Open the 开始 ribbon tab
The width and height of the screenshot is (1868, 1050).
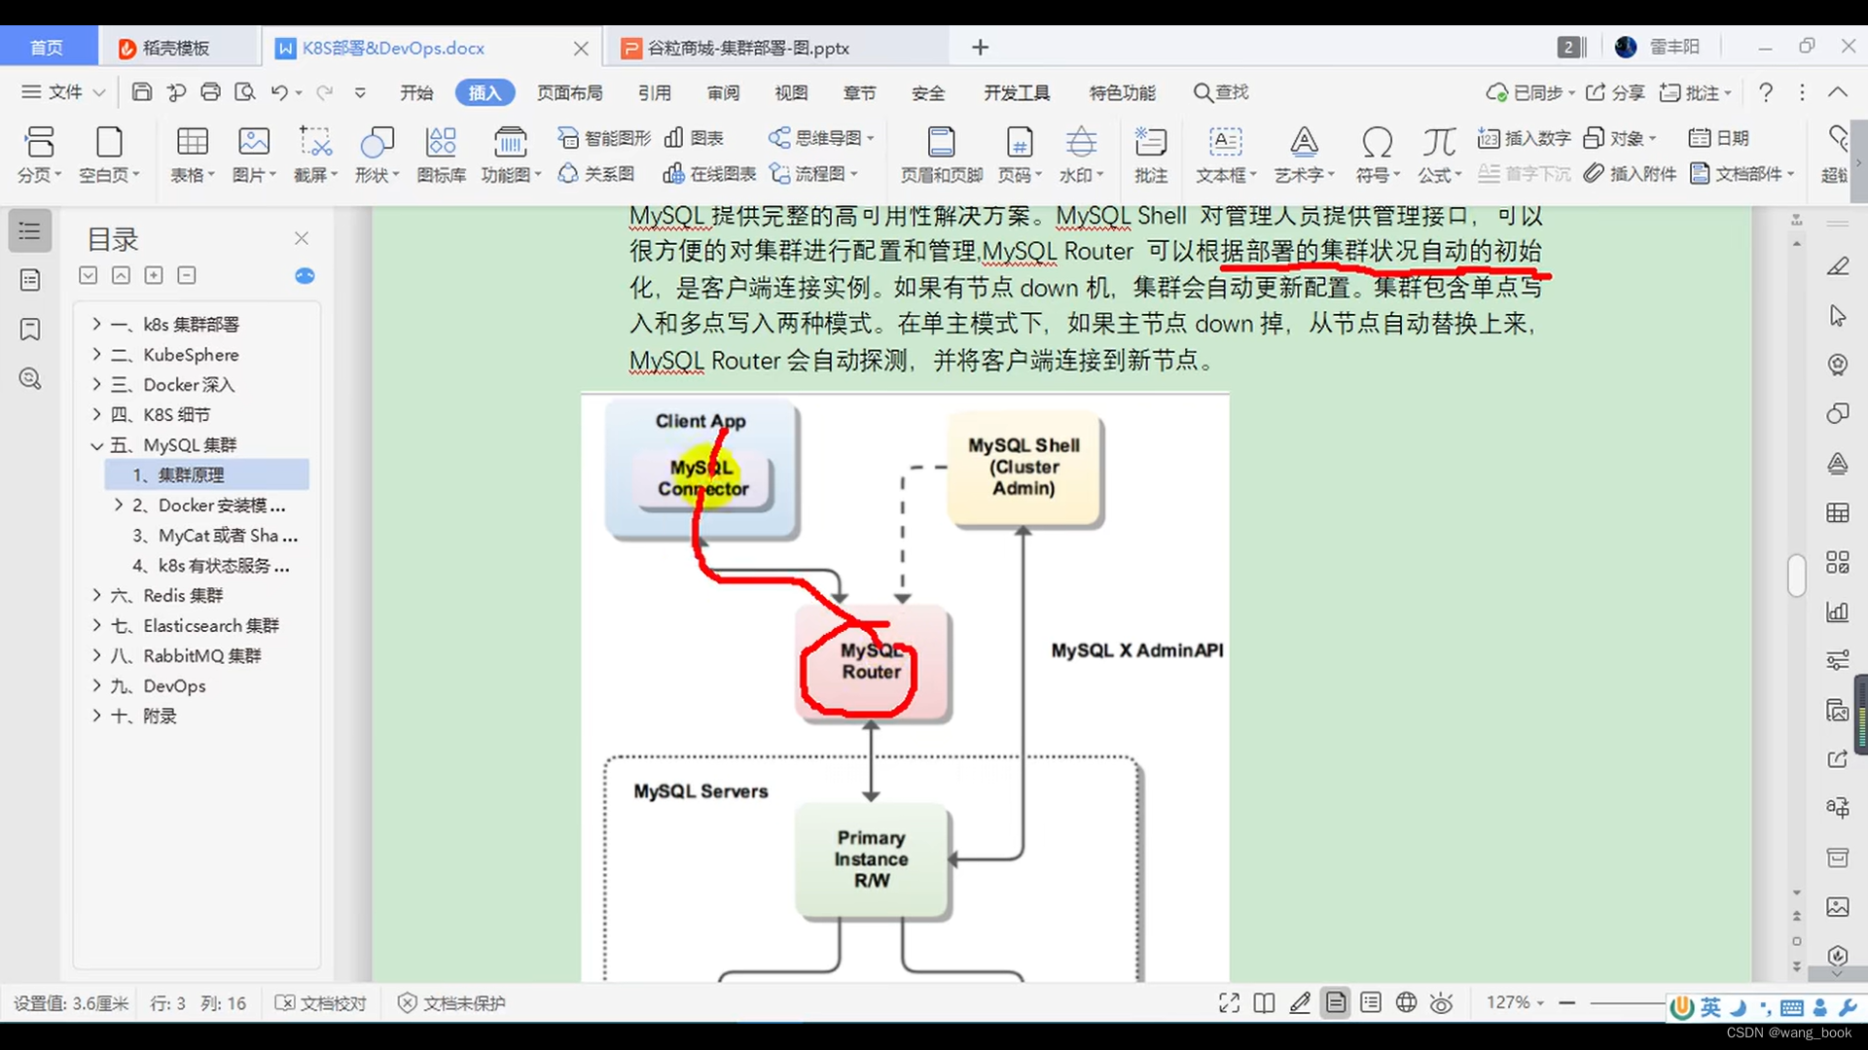coord(416,92)
